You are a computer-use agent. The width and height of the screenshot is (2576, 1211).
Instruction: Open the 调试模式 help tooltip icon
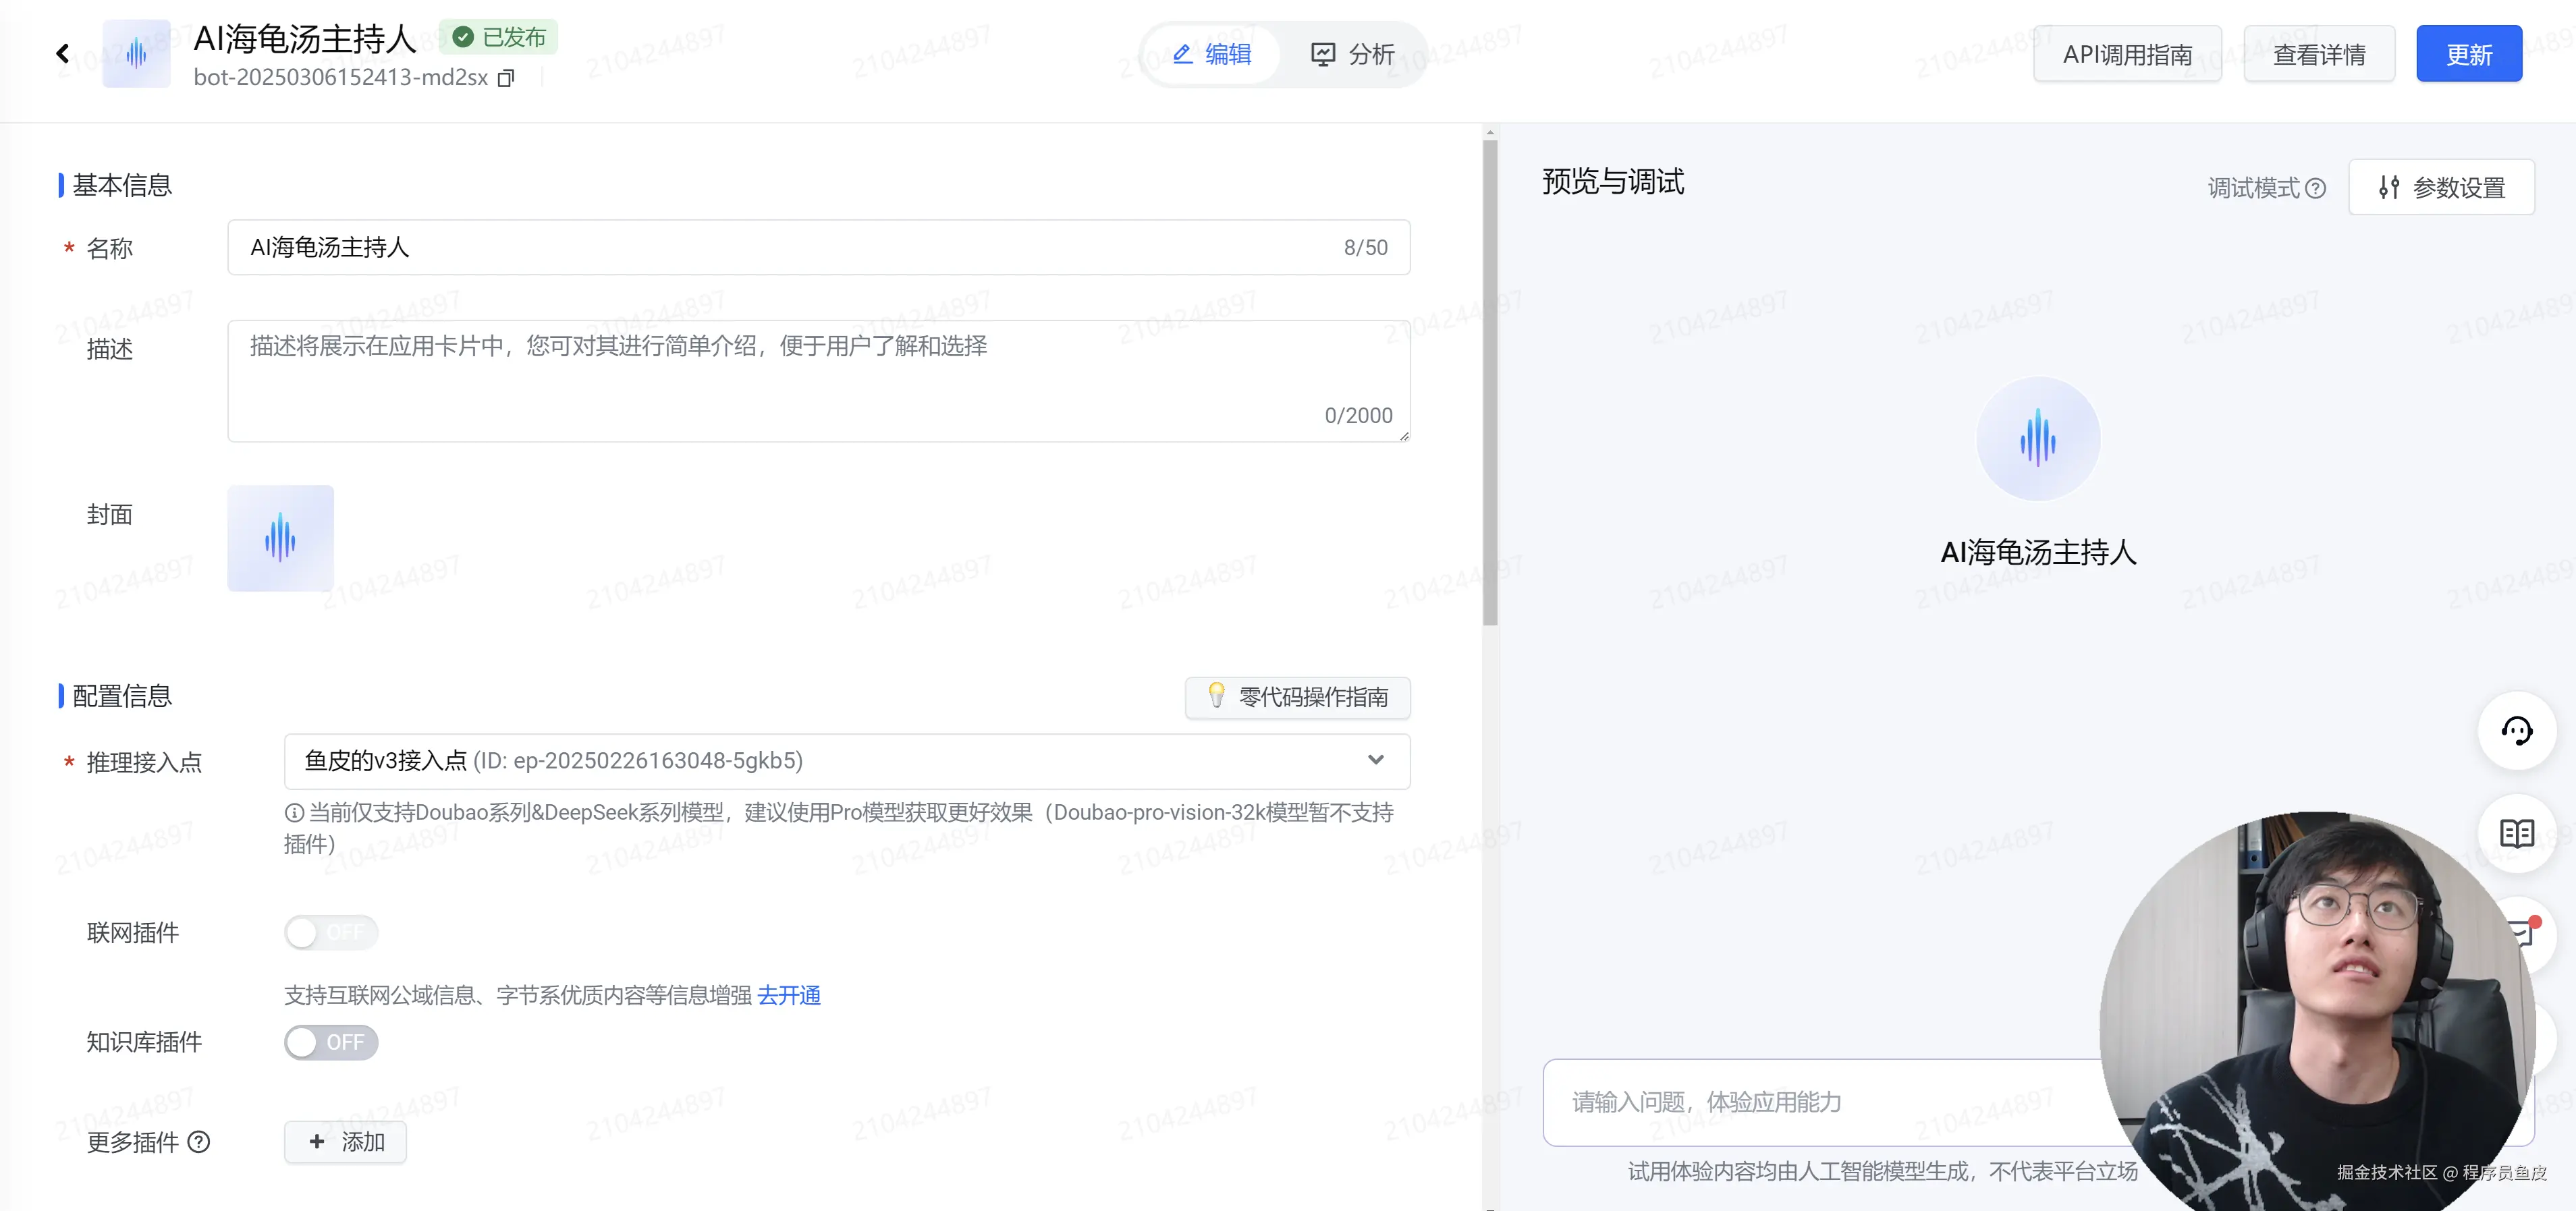[2318, 187]
